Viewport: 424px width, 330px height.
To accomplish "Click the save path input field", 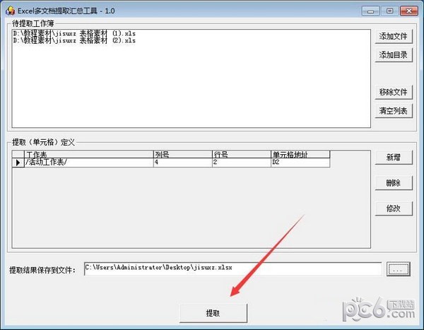I will [232, 268].
